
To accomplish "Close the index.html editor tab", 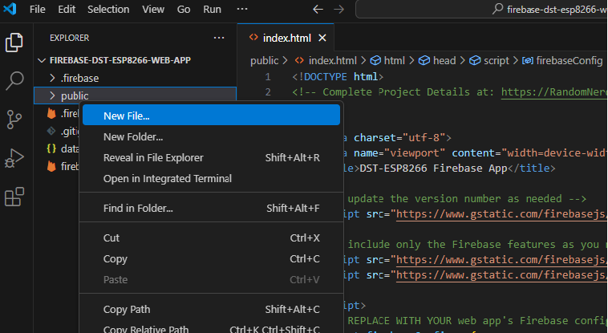I will tap(322, 38).
